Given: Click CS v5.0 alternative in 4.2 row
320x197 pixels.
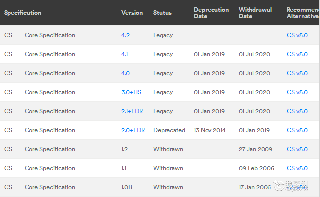Looking at the screenshot, I should [297, 35].
